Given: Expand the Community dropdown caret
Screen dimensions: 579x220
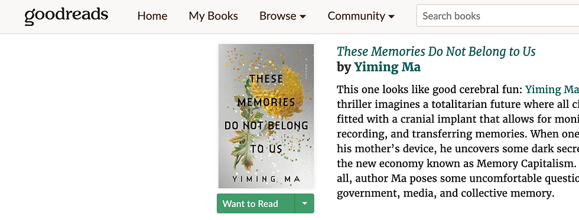Looking at the screenshot, I should click(391, 17).
